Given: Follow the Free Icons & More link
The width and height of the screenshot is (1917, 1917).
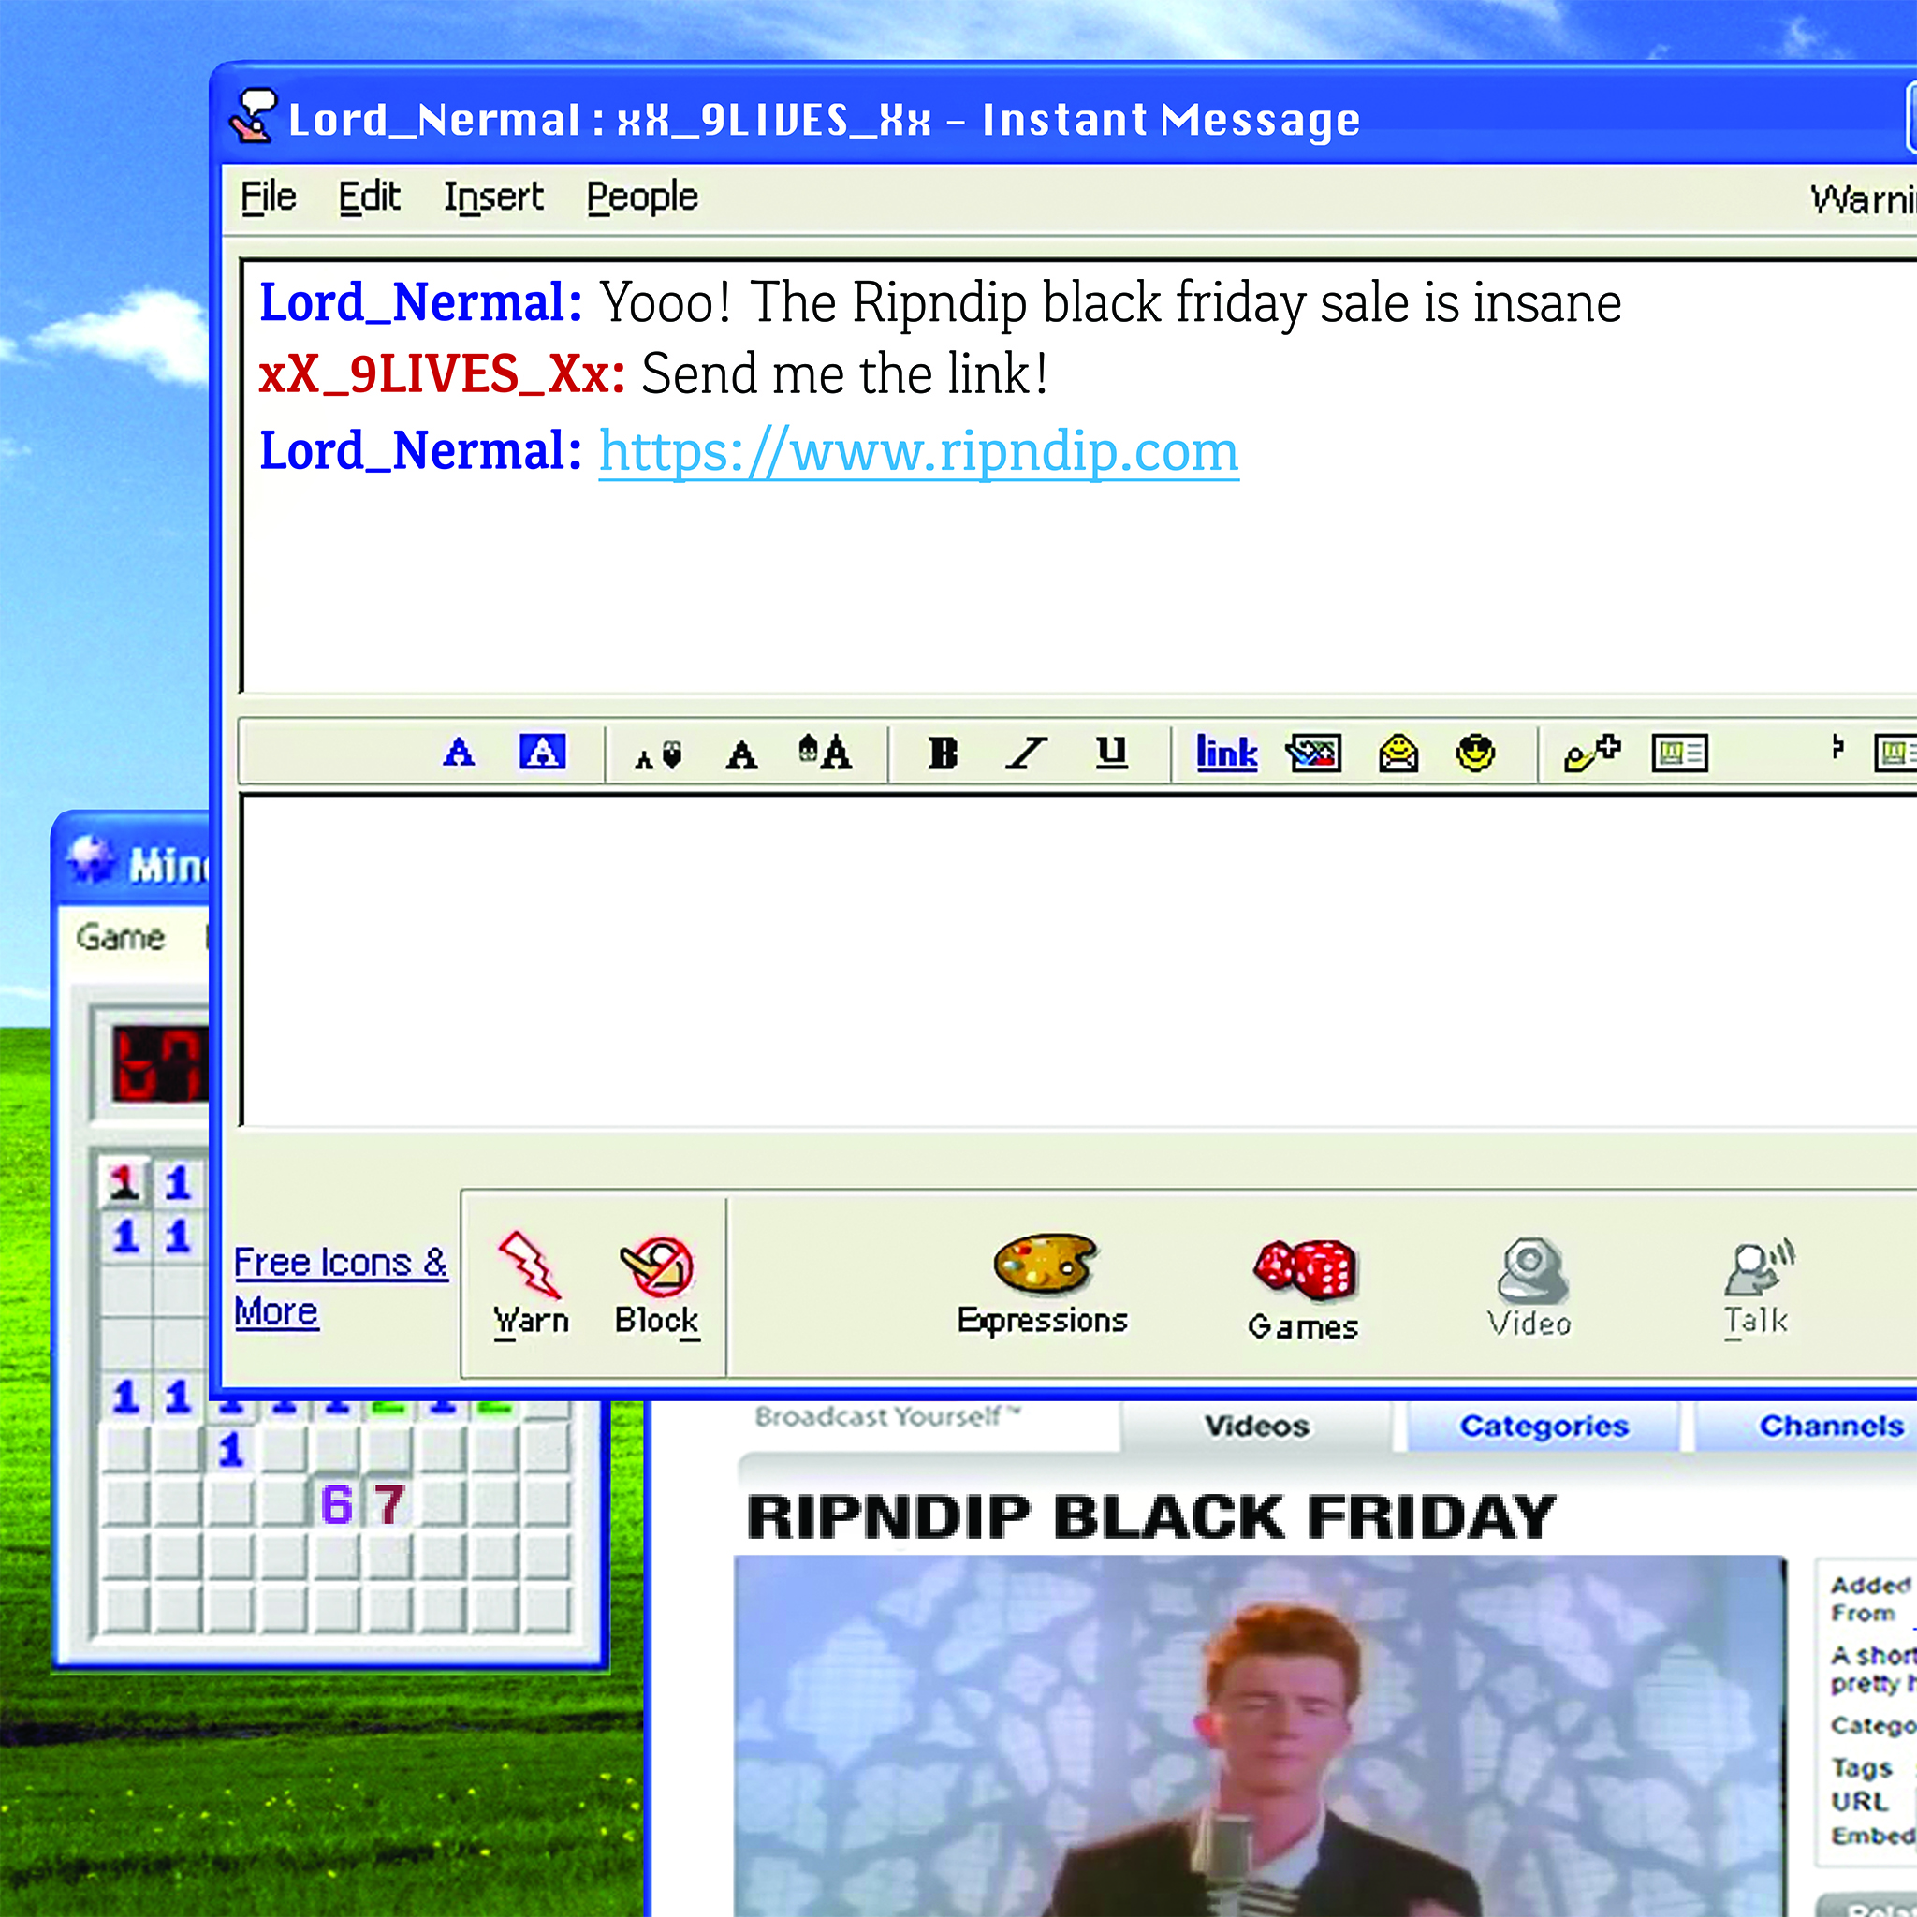Looking at the screenshot, I should [341, 1286].
